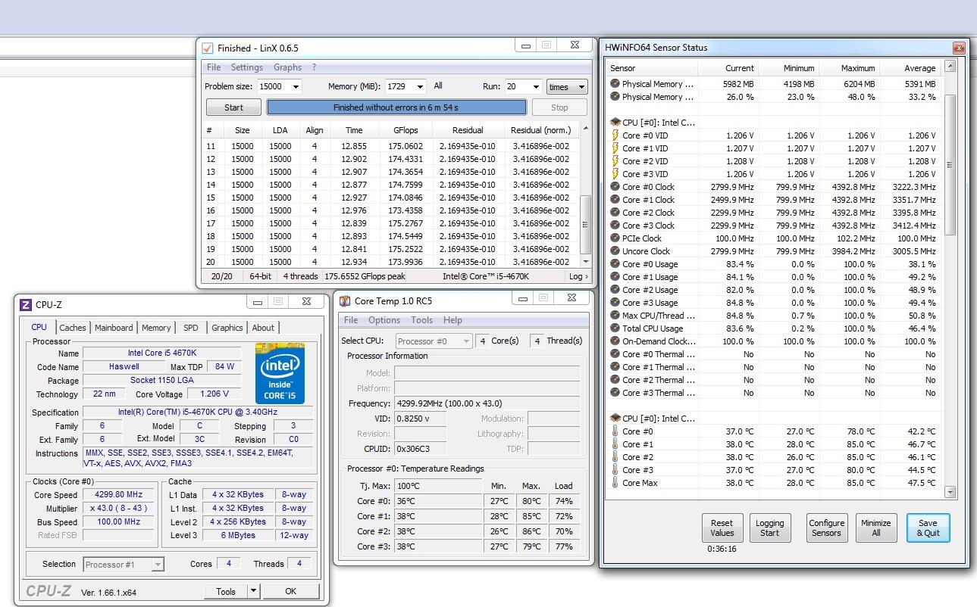Switch to the Graphics tab in CPU-Z

tap(227, 328)
